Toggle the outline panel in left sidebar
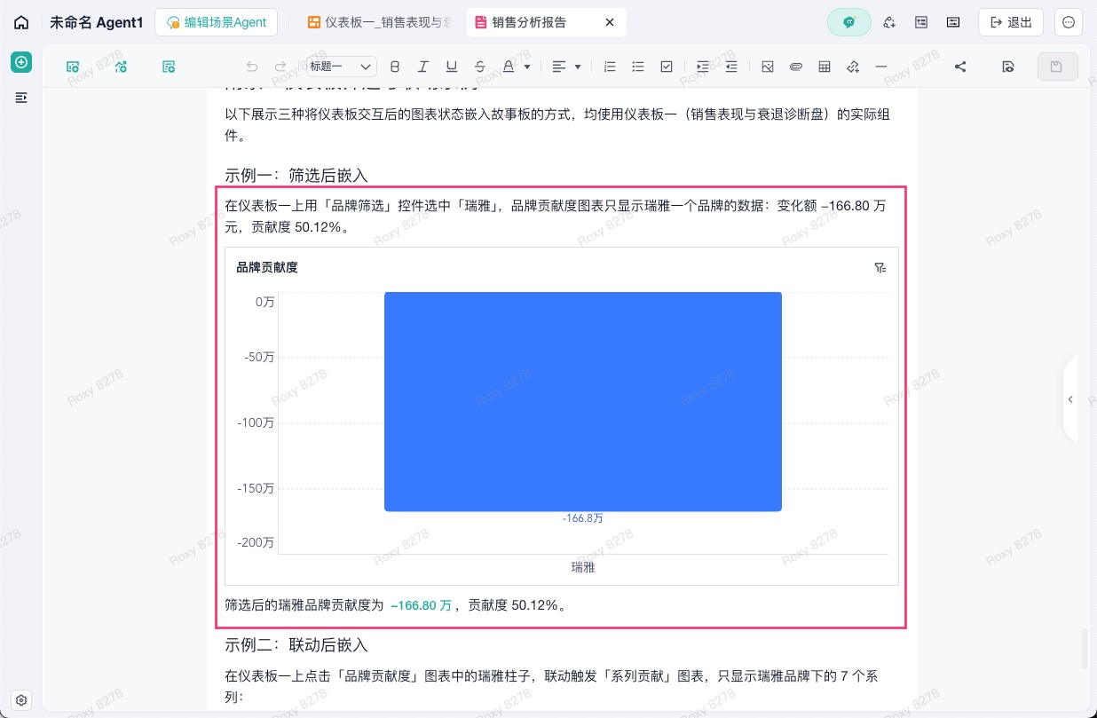The width and height of the screenshot is (1097, 718). click(x=21, y=97)
